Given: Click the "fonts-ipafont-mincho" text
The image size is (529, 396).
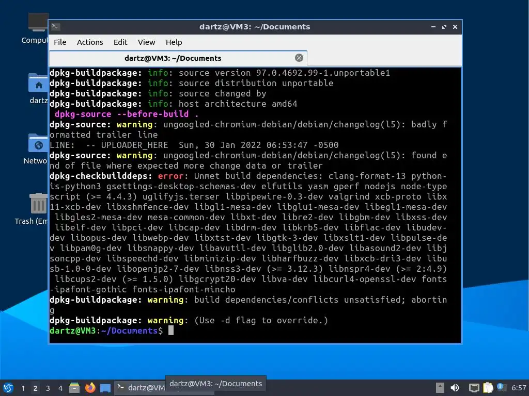Looking at the screenshot, I should pyautogui.click(x=184, y=289).
